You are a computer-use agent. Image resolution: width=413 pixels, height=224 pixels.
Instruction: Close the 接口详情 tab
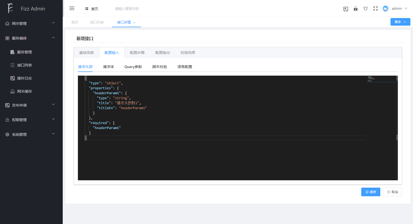pos(134,23)
